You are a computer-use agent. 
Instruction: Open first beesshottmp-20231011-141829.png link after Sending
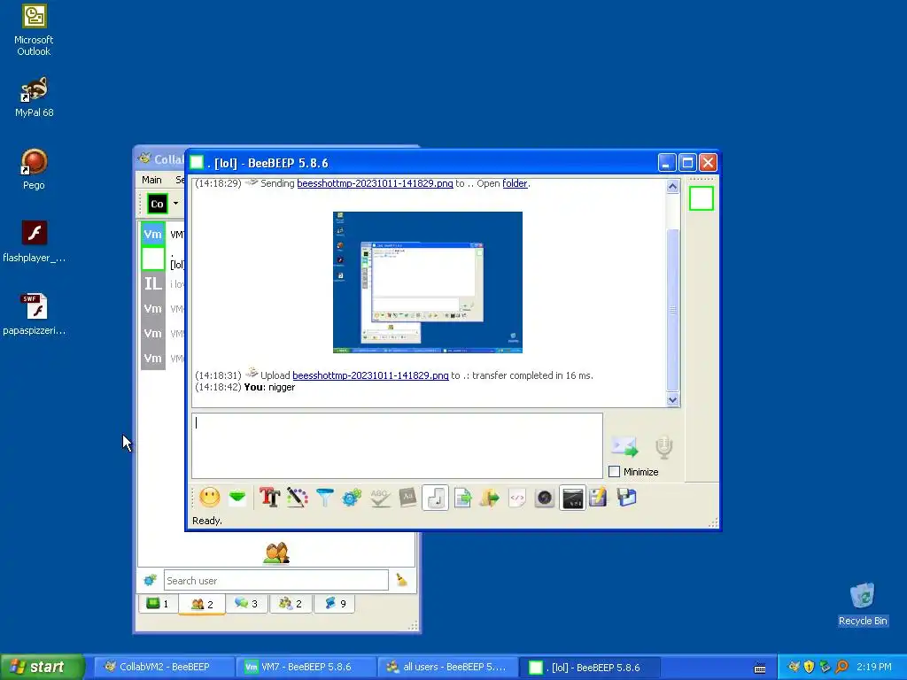point(375,183)
